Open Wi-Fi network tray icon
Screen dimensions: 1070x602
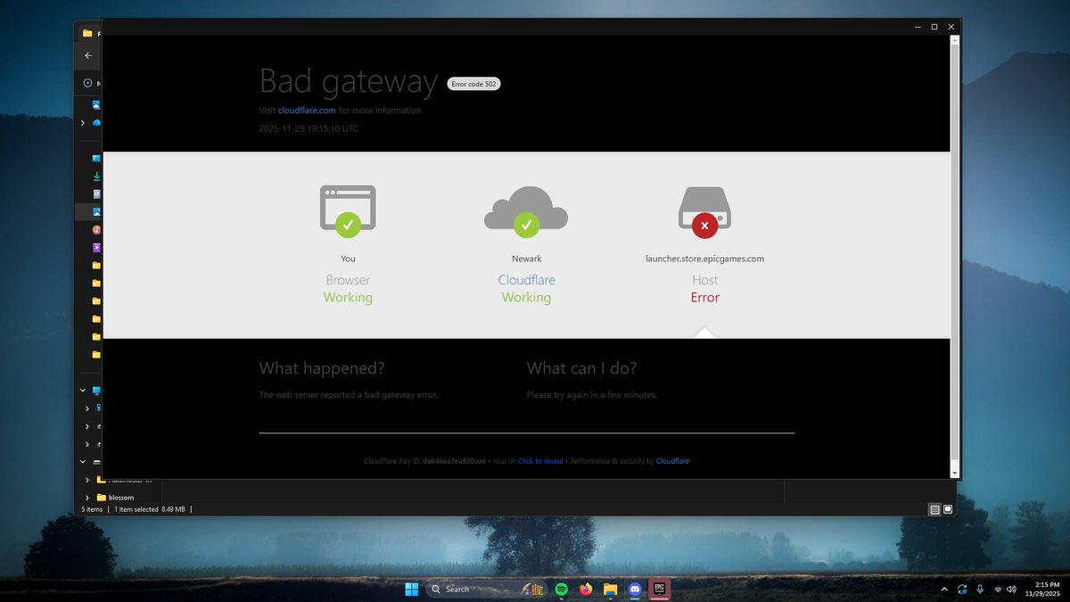point(998,589)
